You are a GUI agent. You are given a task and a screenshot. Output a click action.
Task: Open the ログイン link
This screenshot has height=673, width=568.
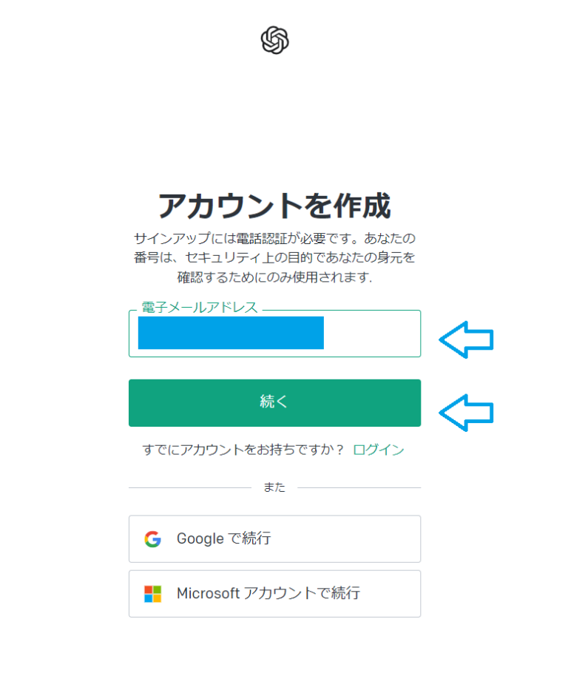[379, 449]
